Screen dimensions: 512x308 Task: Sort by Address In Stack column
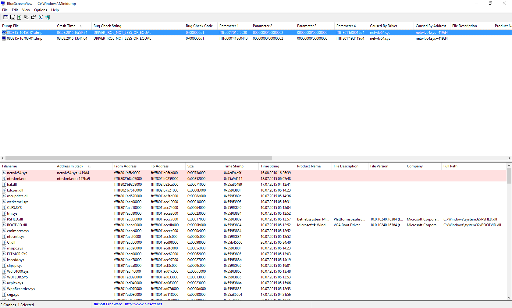84,166
